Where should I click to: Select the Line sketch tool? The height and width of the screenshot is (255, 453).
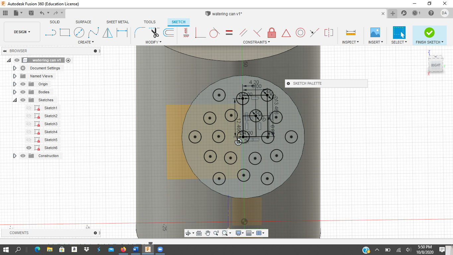click(50, 33)
